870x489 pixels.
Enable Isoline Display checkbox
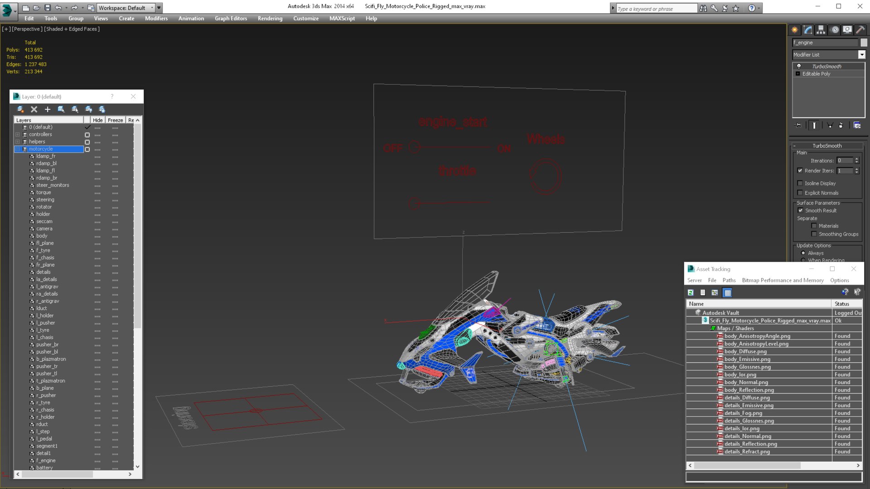point(800,183)
